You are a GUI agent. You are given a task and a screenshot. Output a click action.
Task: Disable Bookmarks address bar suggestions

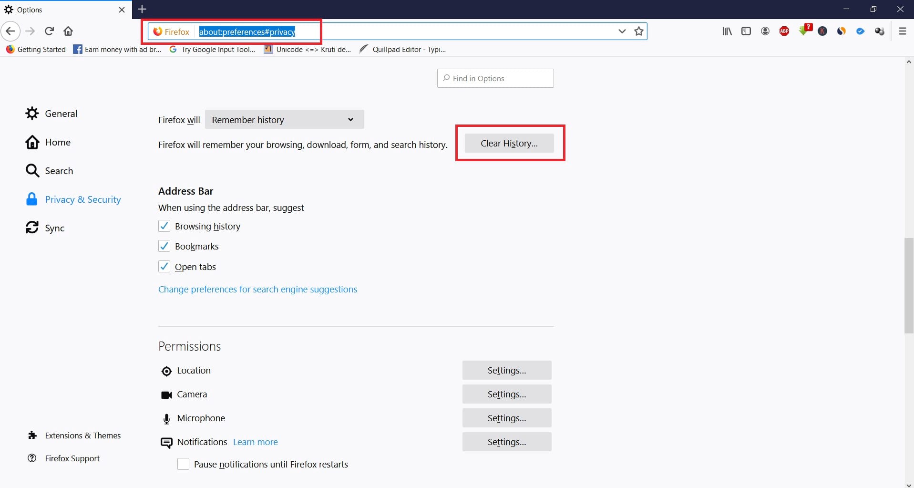click(x=164, y=246)
